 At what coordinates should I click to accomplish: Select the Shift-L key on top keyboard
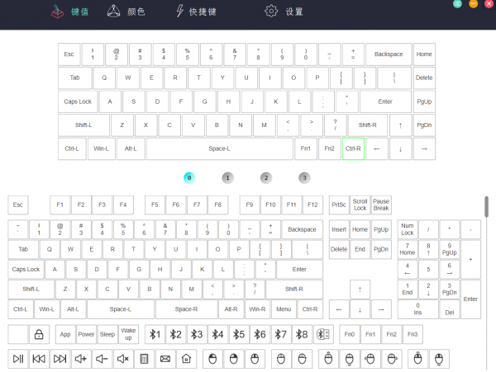click(83, 125)
